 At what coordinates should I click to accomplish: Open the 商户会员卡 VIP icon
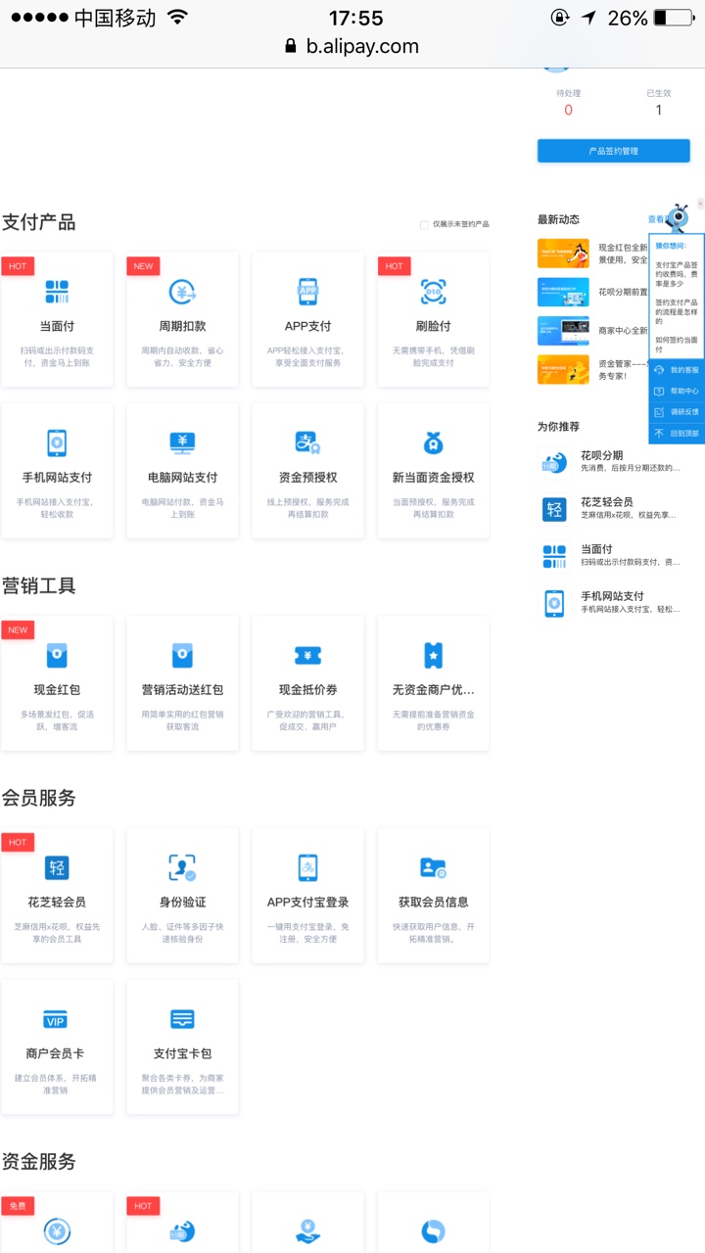click(x=57, y=1020)
